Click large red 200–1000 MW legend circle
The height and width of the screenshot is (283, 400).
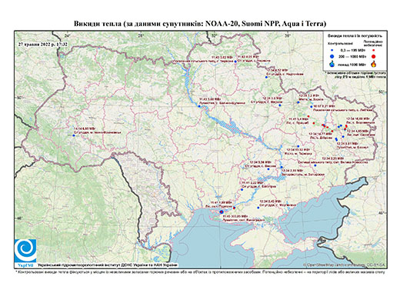point(374,56)
